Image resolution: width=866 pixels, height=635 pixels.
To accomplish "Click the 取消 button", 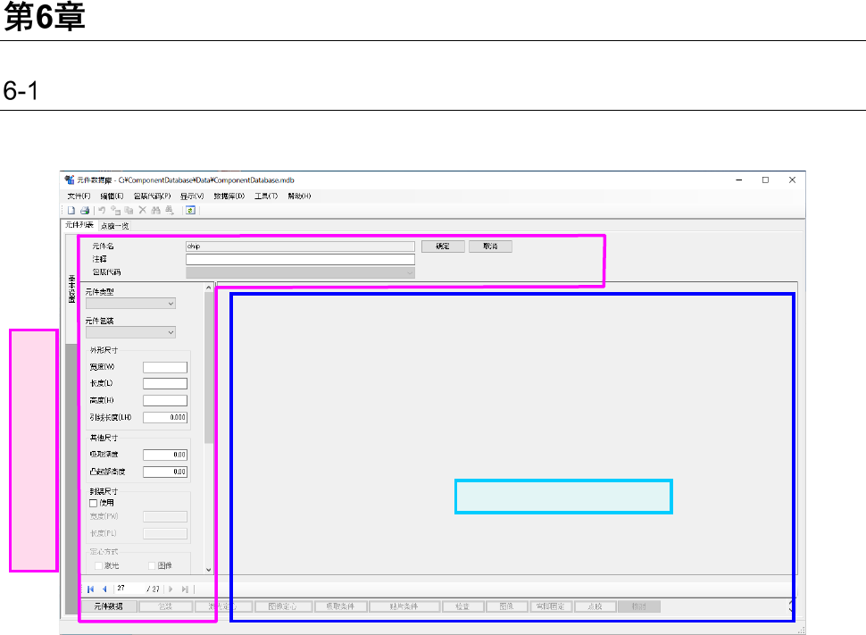I will click(x=490, y=246).
